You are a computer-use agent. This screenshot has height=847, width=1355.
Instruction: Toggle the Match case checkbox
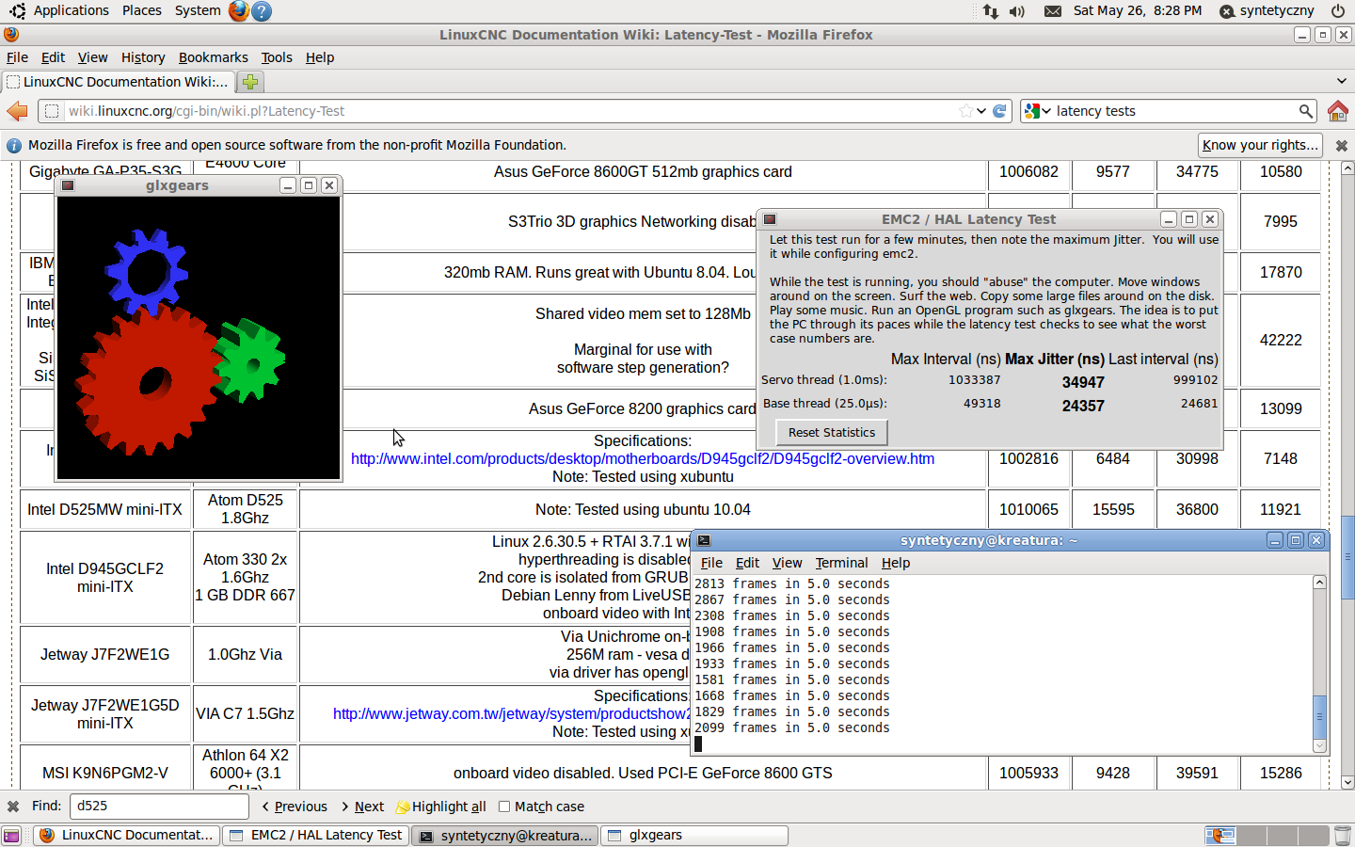point(504,807)
